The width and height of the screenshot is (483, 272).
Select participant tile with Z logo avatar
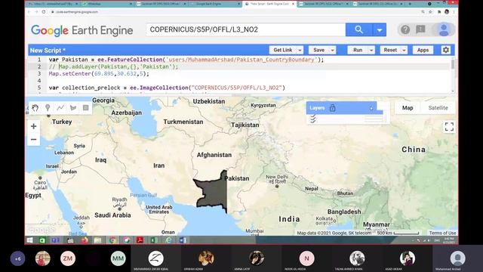(x=156, y=258)
